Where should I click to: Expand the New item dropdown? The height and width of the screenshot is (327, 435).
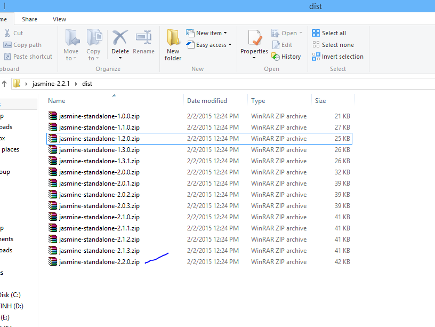225,33
